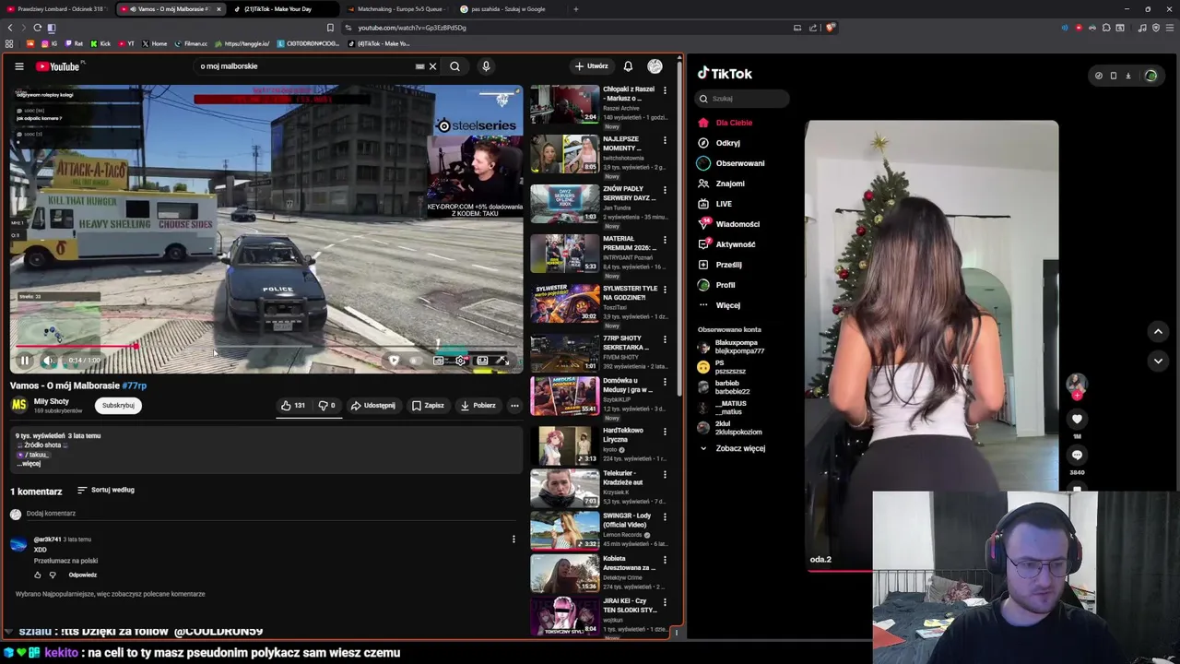Open the TikTok Profil page
Image resolution: width=1180 pixels, height=664 pixels.
pyautogui.click(x=717, y=285)
